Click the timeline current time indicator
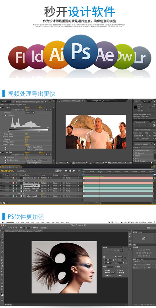This screenshot has height=308, width=156. pos(99,172)
